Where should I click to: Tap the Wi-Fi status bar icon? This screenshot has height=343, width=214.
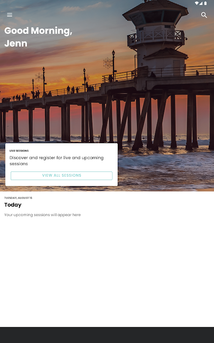point(196,3)
